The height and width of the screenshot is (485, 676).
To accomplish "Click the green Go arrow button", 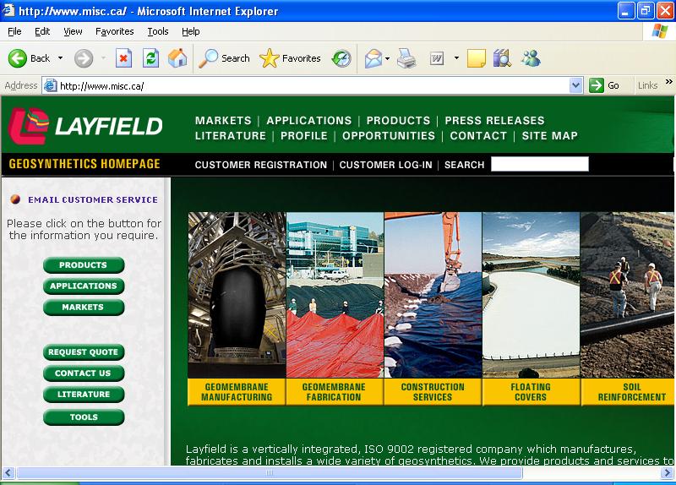I will 597,85.
